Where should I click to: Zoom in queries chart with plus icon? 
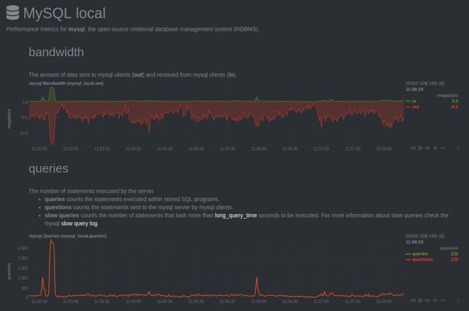coord(435,300)
